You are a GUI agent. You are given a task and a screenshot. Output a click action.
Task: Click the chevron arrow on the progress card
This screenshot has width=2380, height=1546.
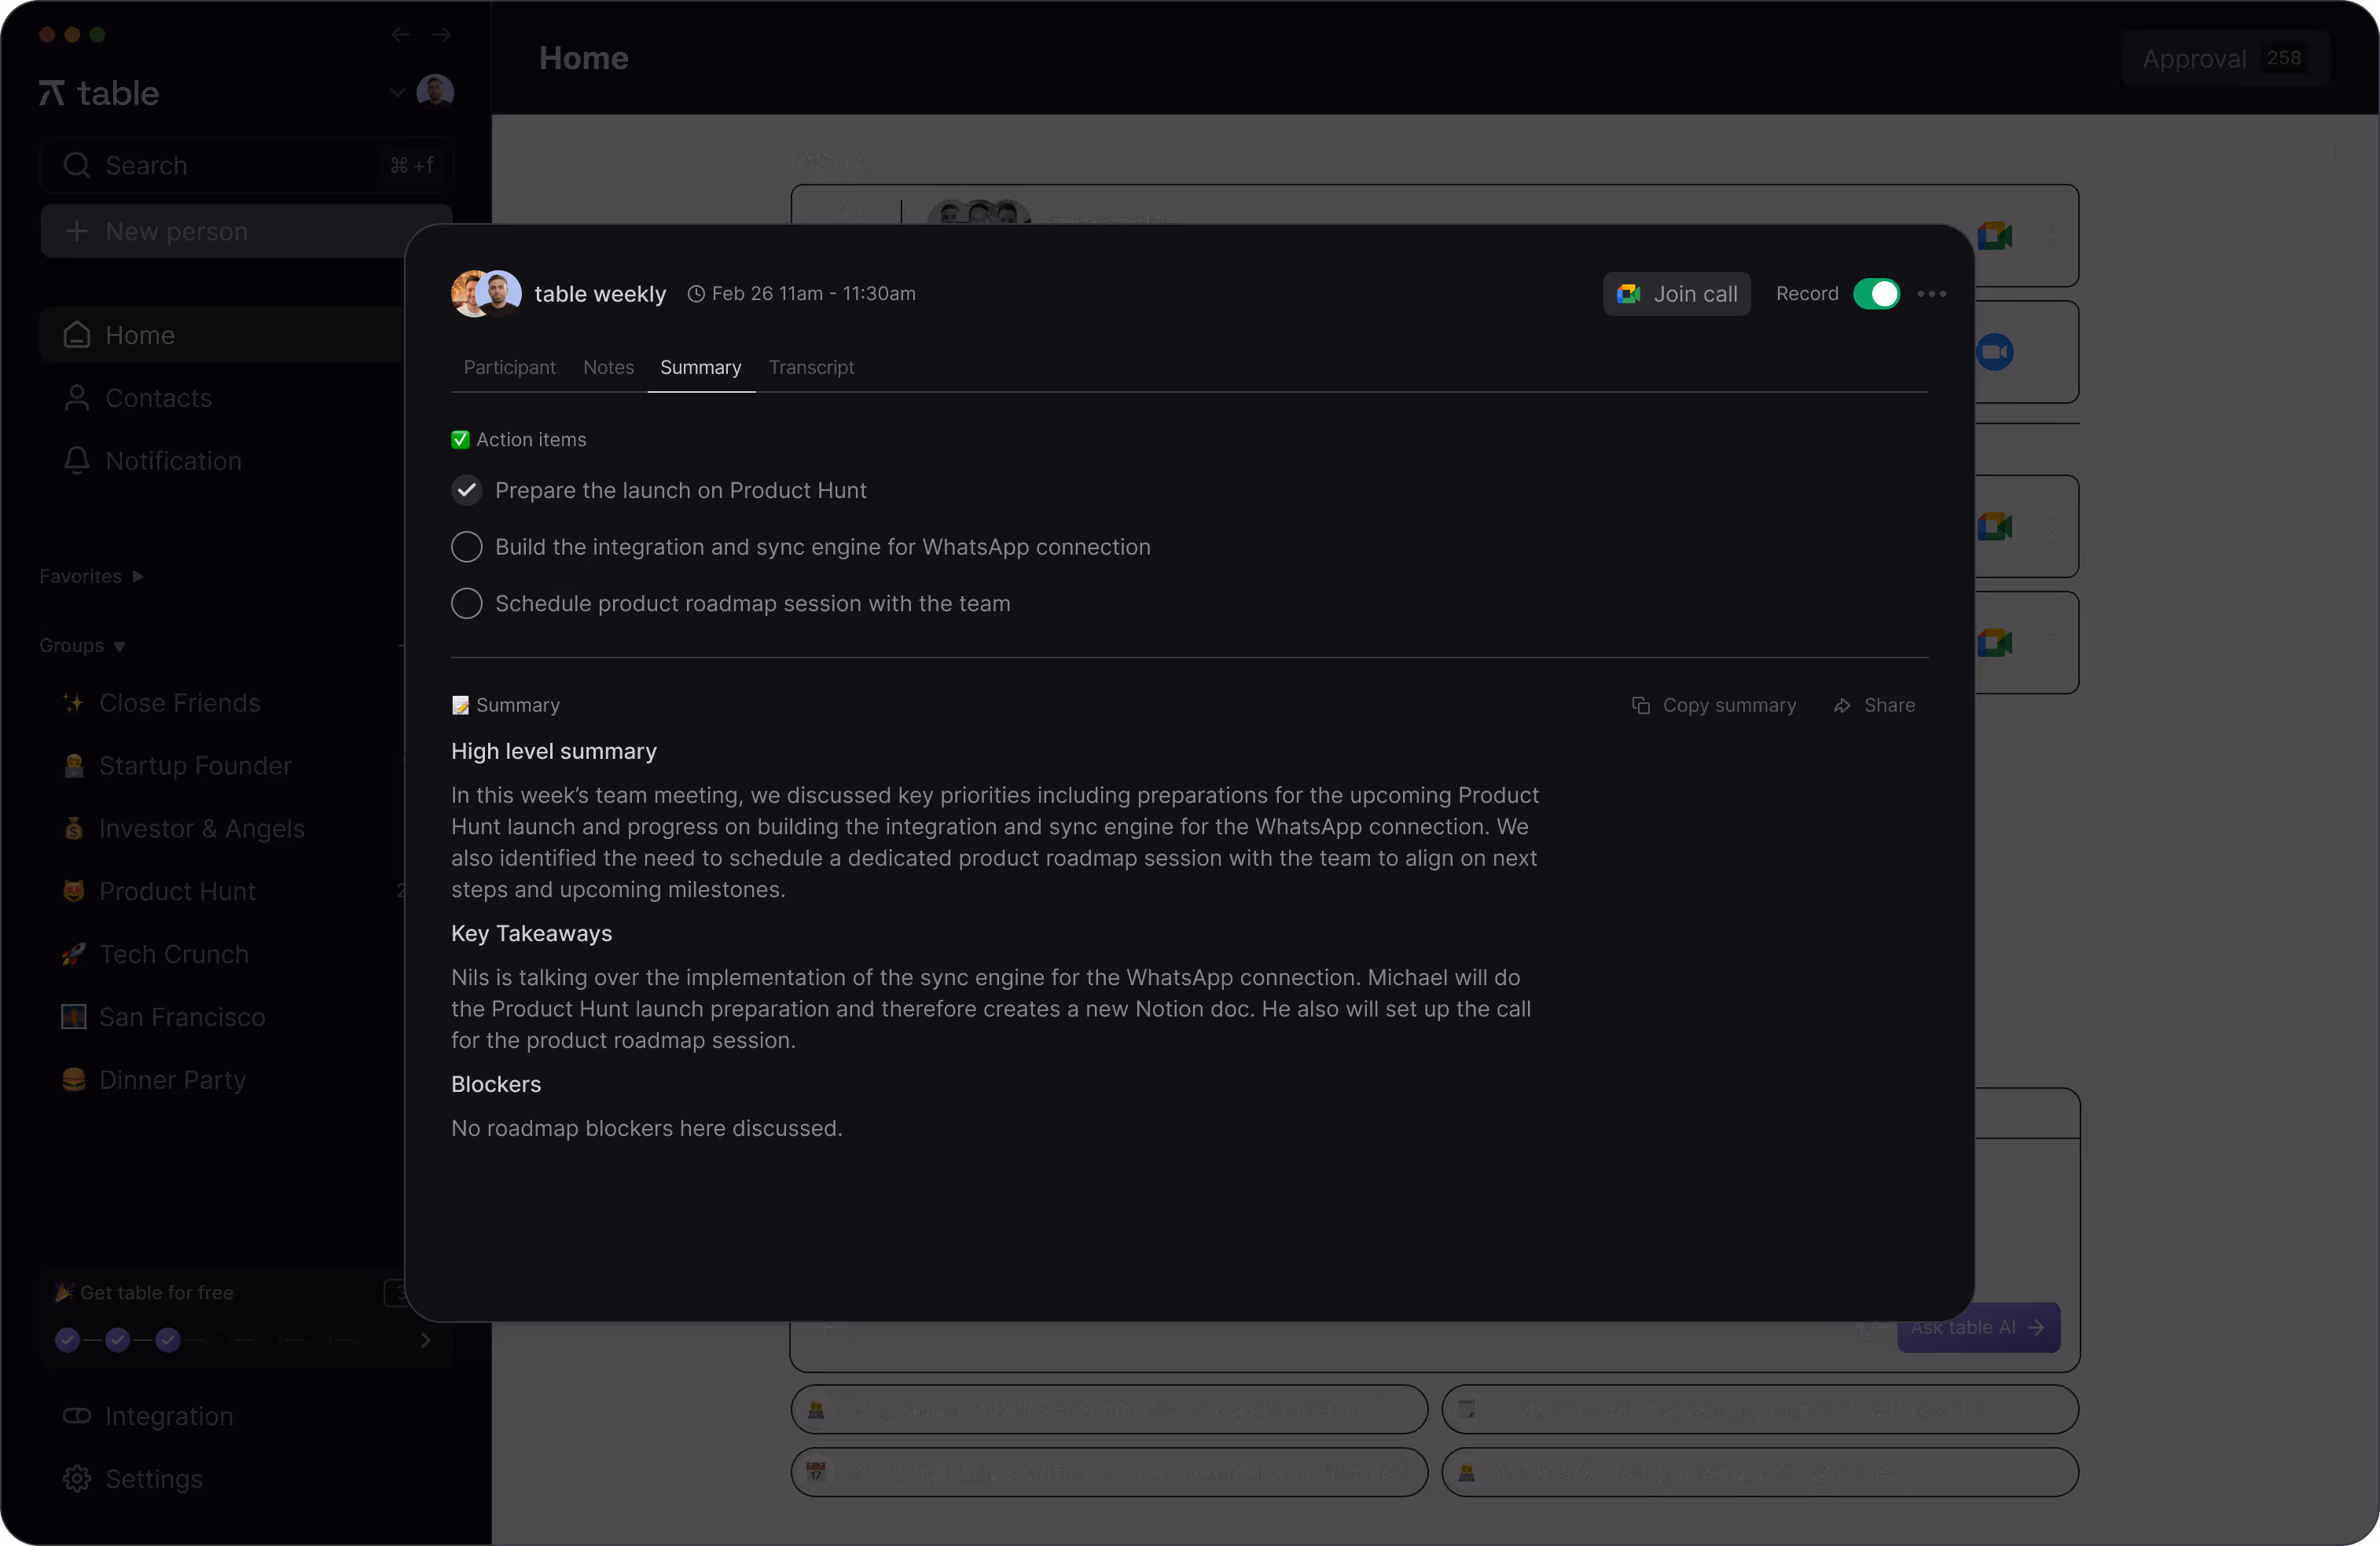tap(426, 1340)
